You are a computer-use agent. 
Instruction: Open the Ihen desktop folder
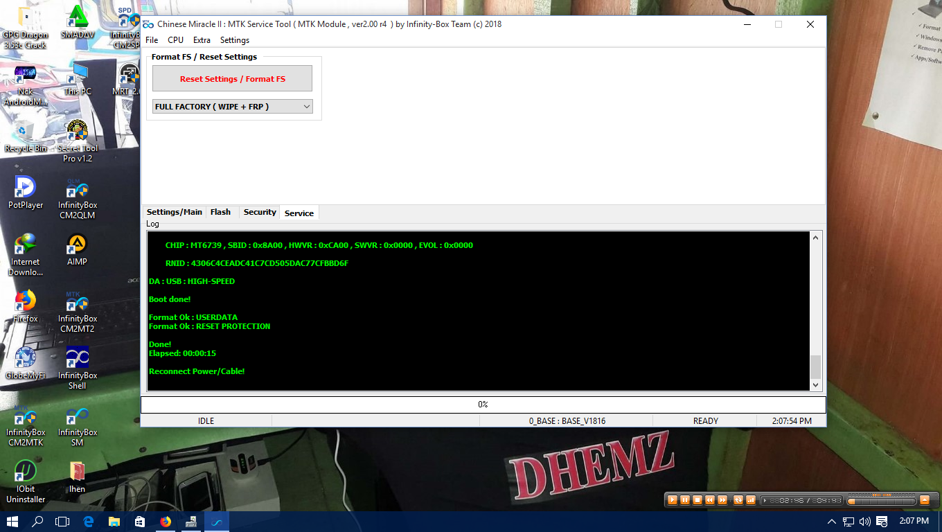coord(77,477)
